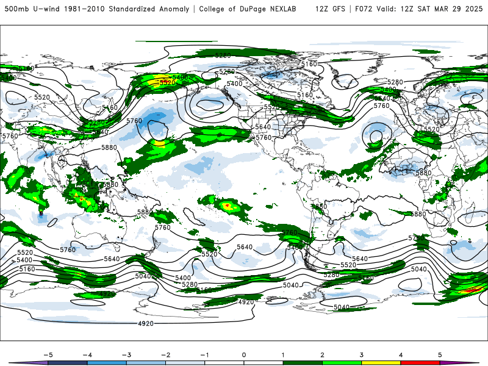Click the 'College of DuPage NEXLAB' text
The height and width of the screenshot is (366, 488).
click(x=248, y=9)
